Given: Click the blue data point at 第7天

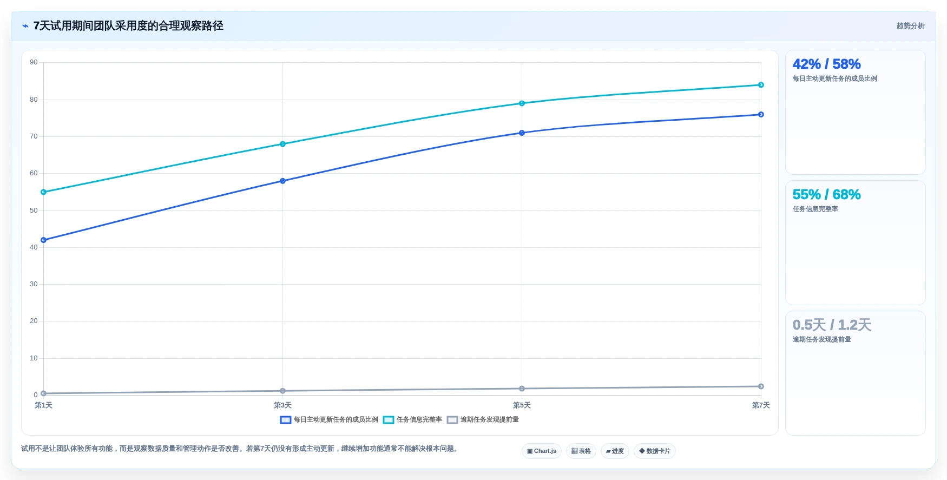Looking at the screenshot, I should point(761,114).
